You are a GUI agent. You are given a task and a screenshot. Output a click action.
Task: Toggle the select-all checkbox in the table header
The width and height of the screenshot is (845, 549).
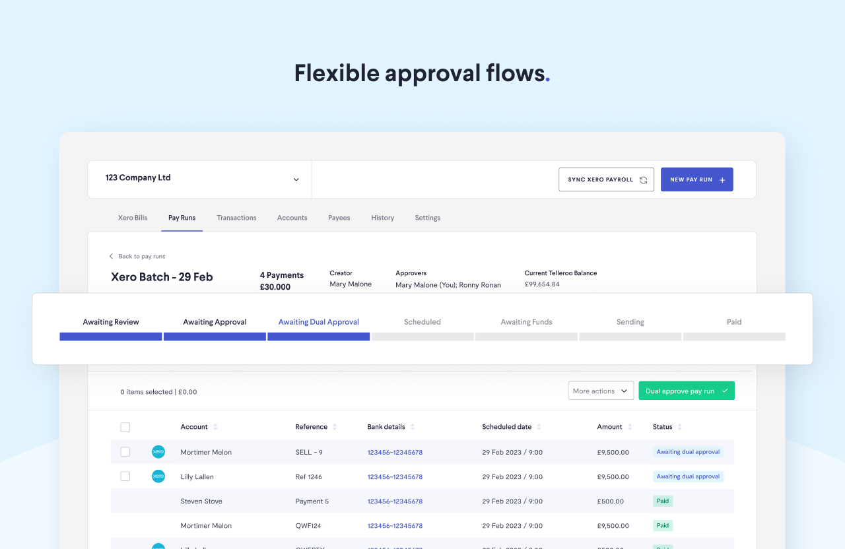tap(125, 427)
